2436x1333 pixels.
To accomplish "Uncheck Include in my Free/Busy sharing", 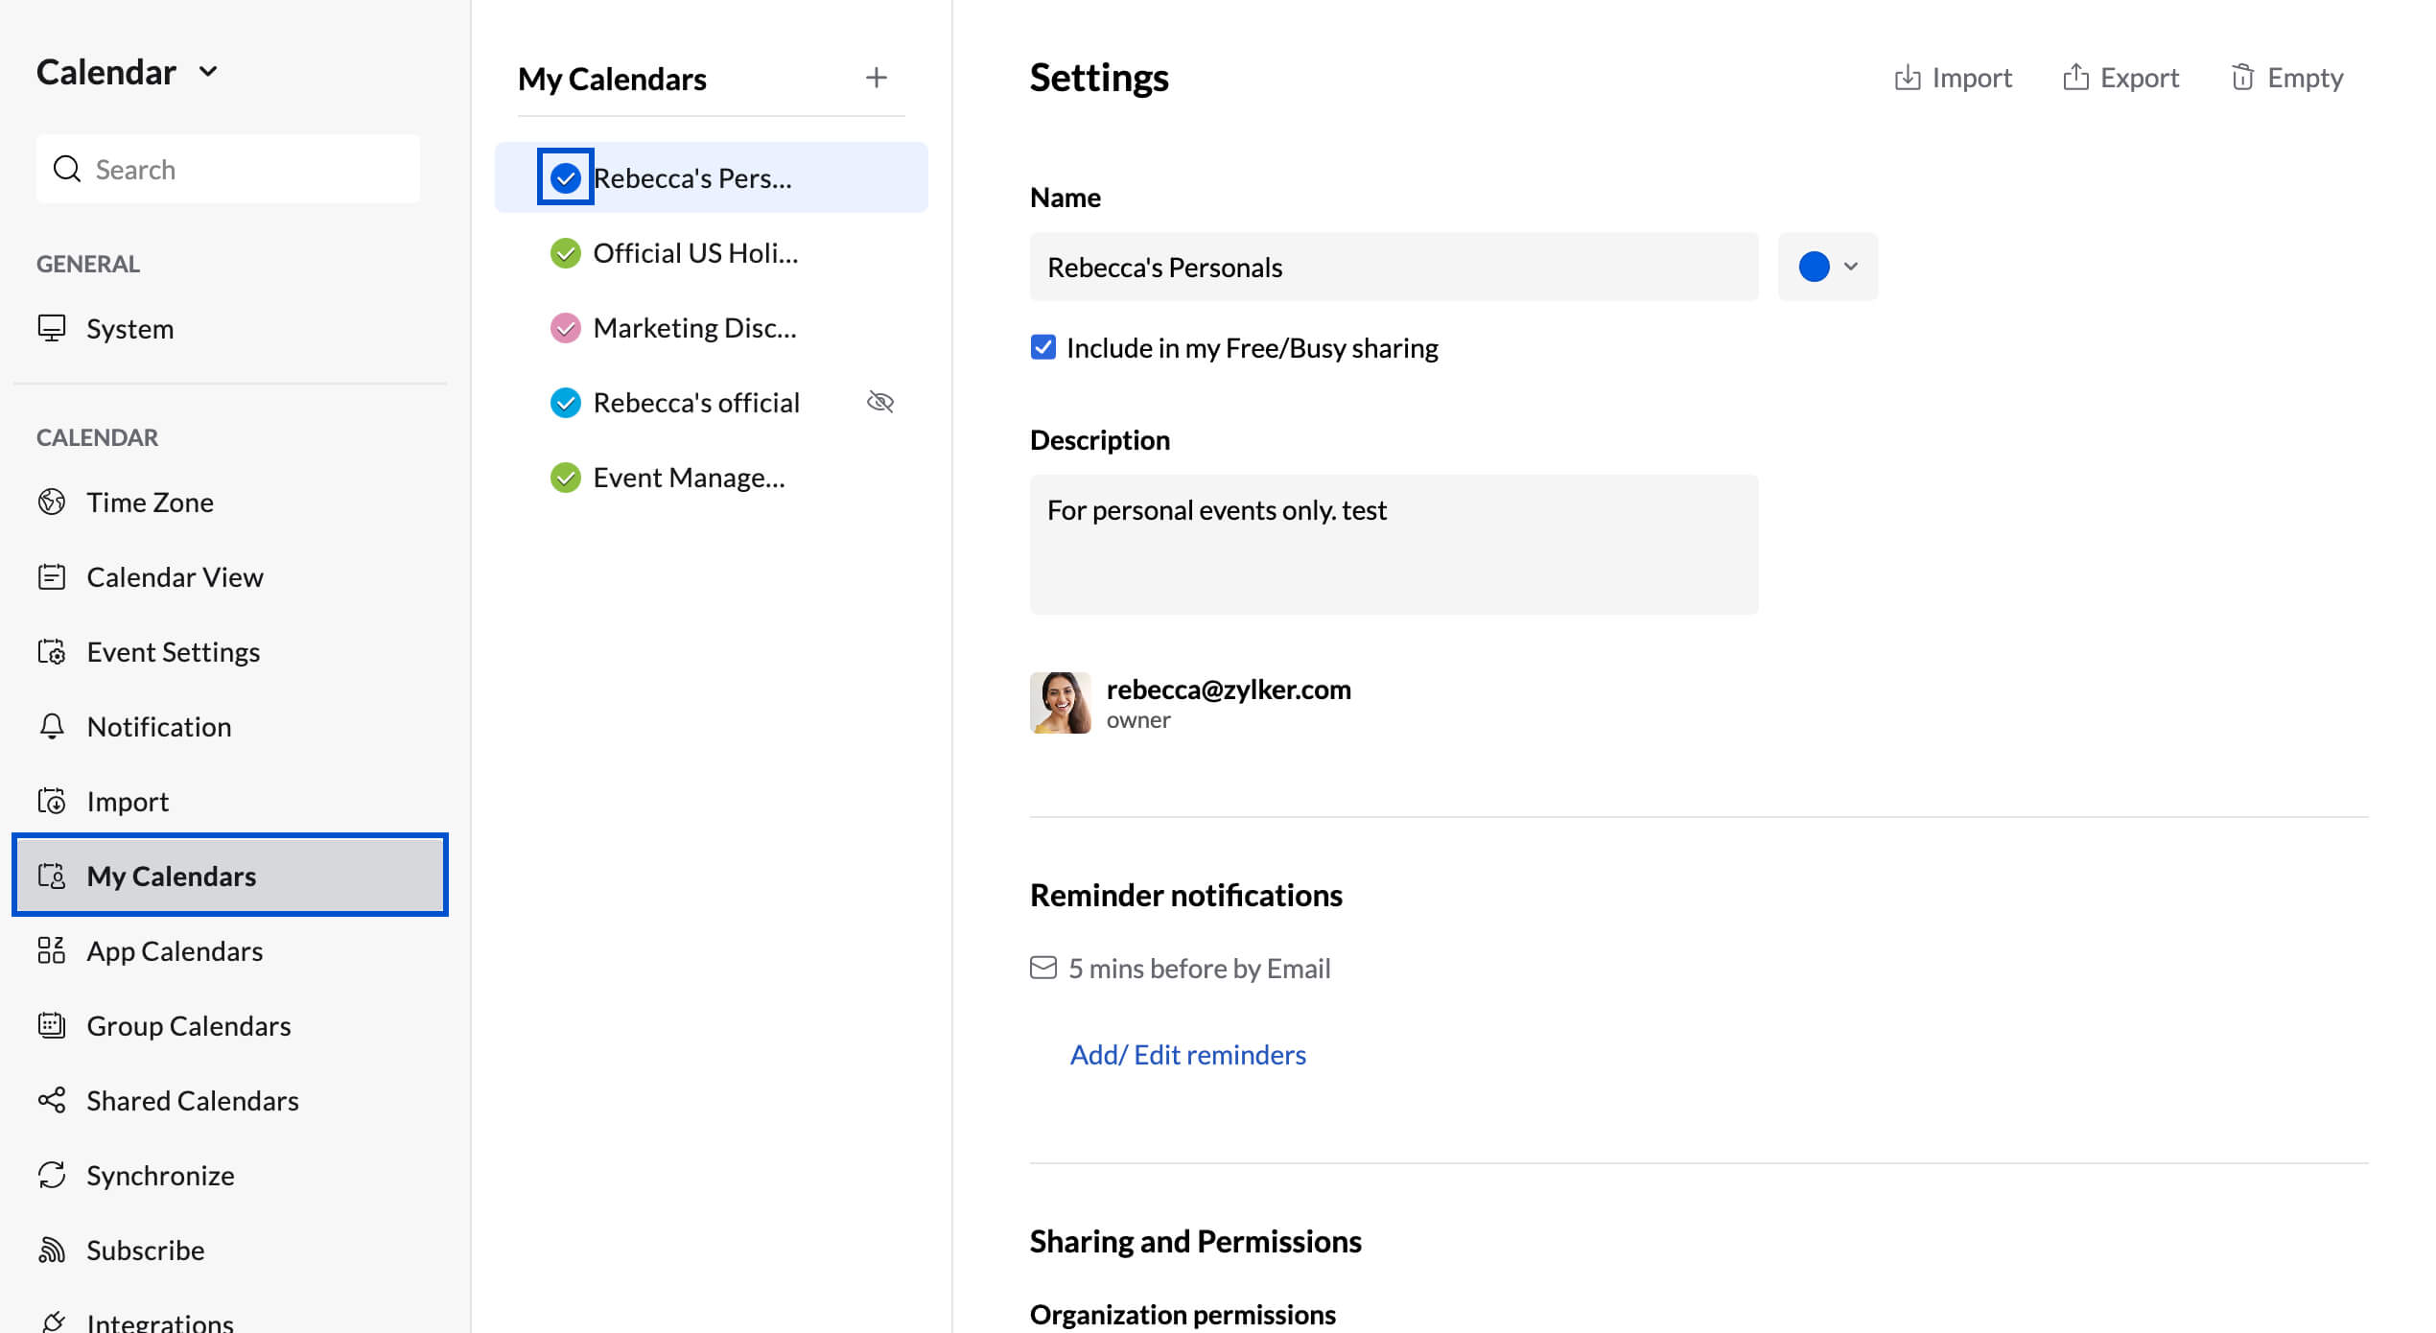I will (x=1042, y=347).
